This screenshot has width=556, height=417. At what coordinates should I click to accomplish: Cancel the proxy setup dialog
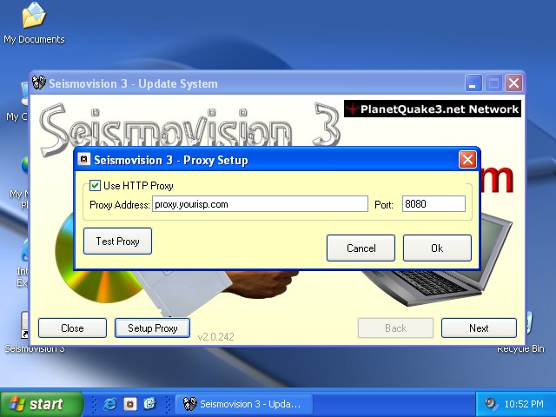tap(361, 248)
